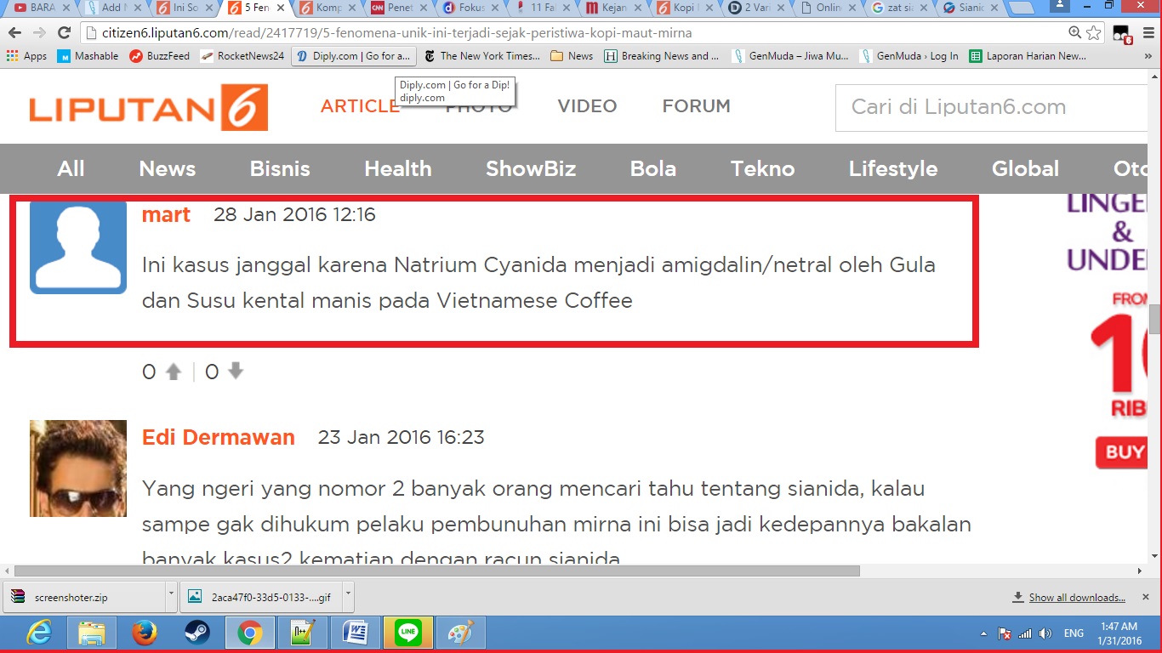Open Firefox from the taskbar
The width and height of the screenshot is (1162, 653).
coord(145,633)
